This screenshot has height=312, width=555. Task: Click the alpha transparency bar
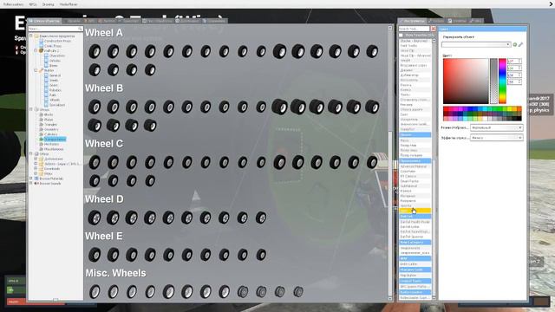pos(493,81)
